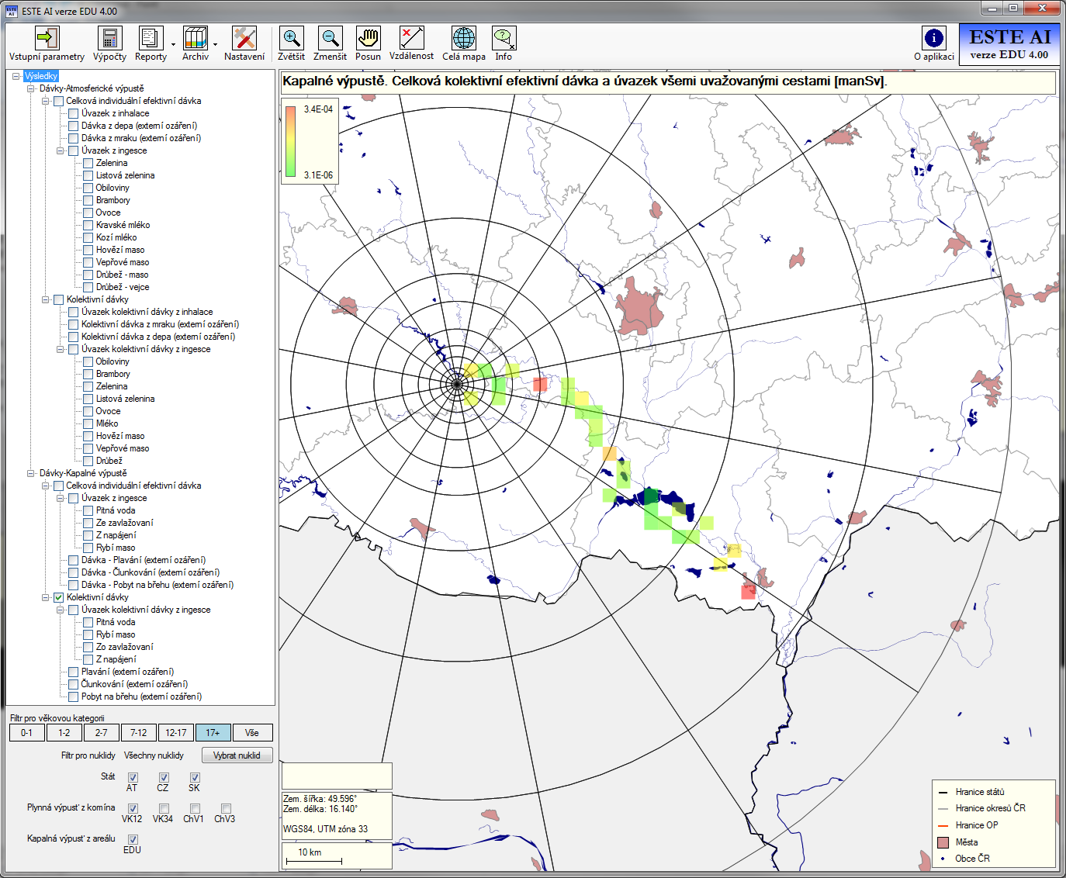Toggle the CZ state checkbox
This screenshot has height=878, width=1066.
pos(164,777)
